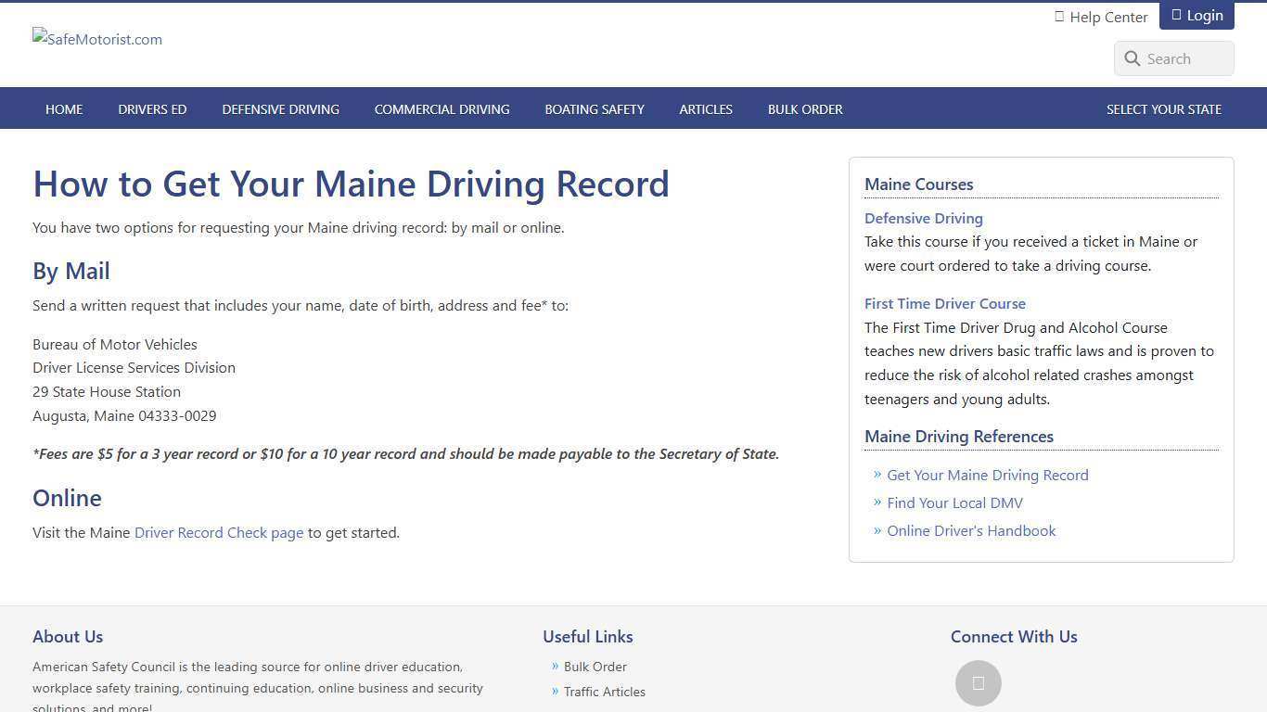Click the Help Center icon
The image size is (1267, 712).
point(1059,16)
